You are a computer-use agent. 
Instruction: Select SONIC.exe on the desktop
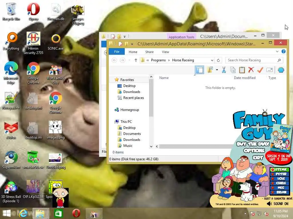pyautogui.click(x=56, y=42)
